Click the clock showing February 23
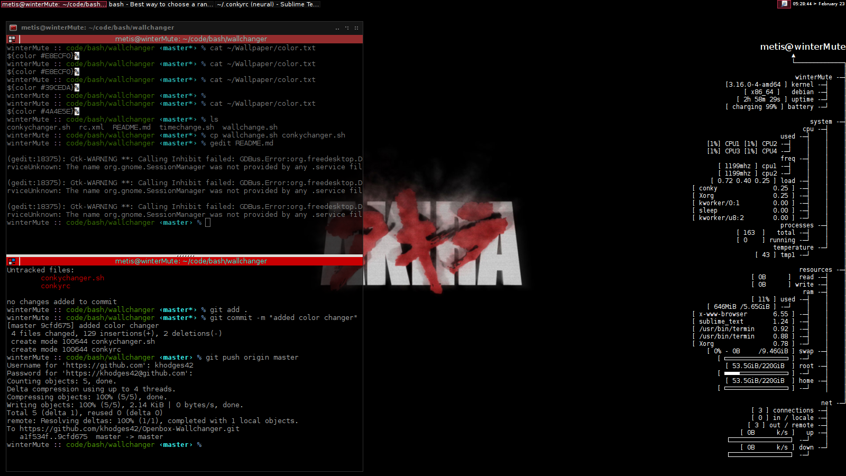 (818, 4)
